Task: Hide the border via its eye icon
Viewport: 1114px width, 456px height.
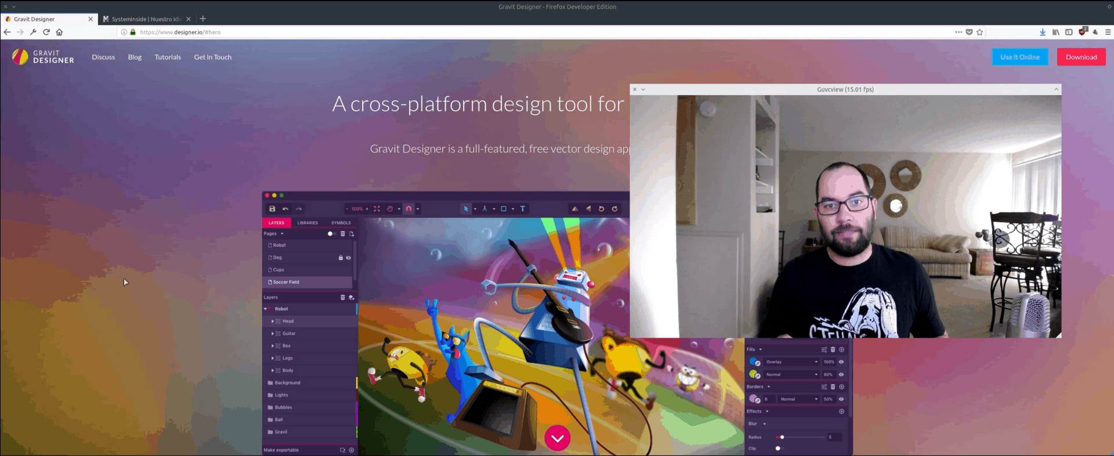Action: (841, 399)
